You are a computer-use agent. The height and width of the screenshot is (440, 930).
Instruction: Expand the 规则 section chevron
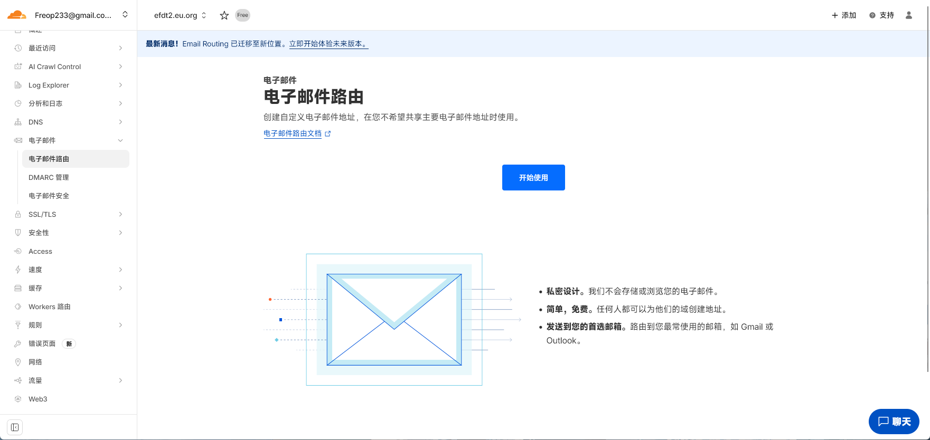pos(120,325)
